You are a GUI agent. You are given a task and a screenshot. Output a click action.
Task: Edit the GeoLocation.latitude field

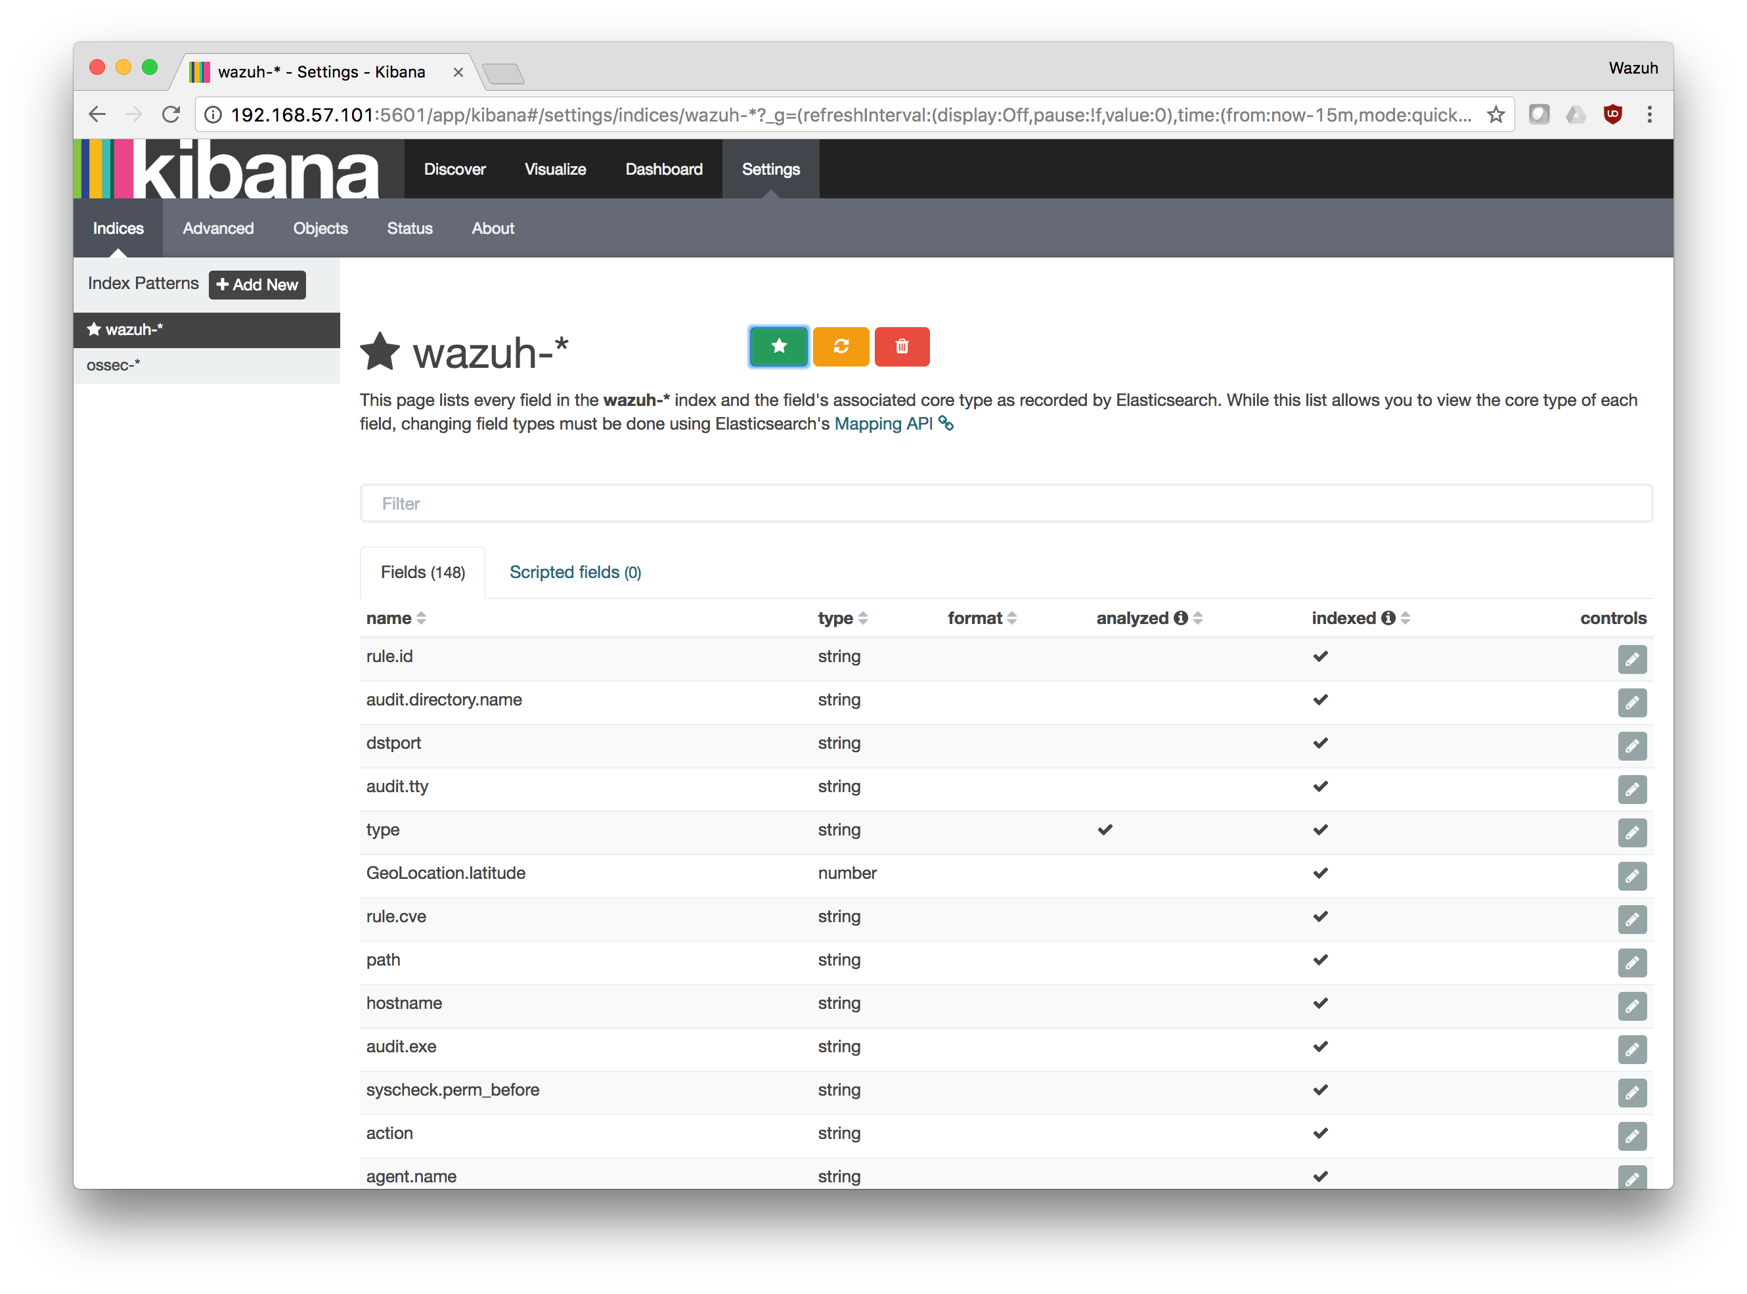pos(1631,875)
